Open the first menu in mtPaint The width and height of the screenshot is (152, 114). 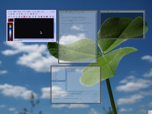pyautogui.click(x=10, y=12)
